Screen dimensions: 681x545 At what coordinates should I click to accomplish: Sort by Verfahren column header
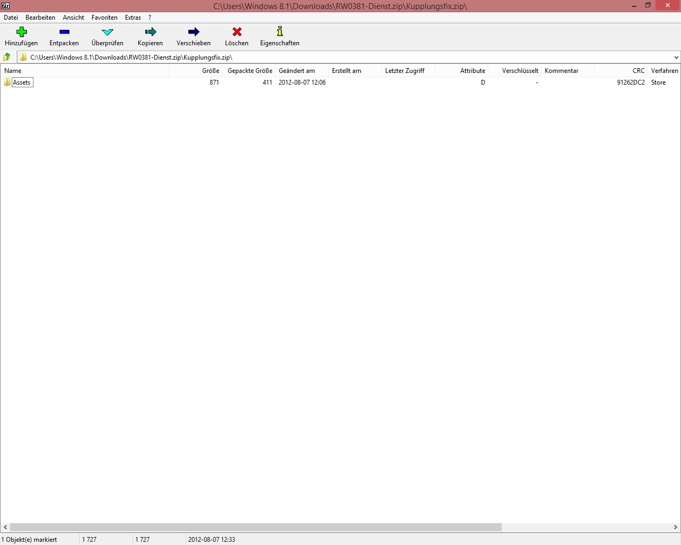pos(665,71)
